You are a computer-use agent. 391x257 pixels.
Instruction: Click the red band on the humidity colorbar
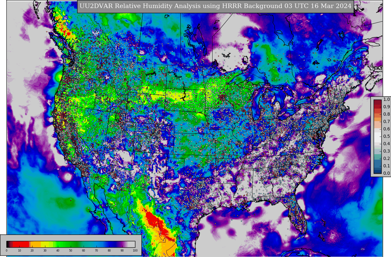tap(21, 244)
